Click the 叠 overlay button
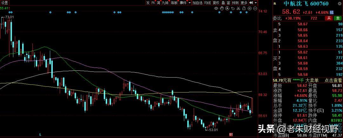The width and height of the screenshot is (343, 138). coord(223,3)
